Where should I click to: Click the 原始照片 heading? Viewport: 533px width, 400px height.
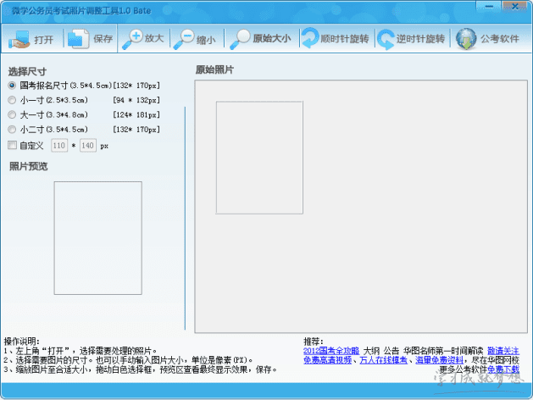(x=214, y=69)
